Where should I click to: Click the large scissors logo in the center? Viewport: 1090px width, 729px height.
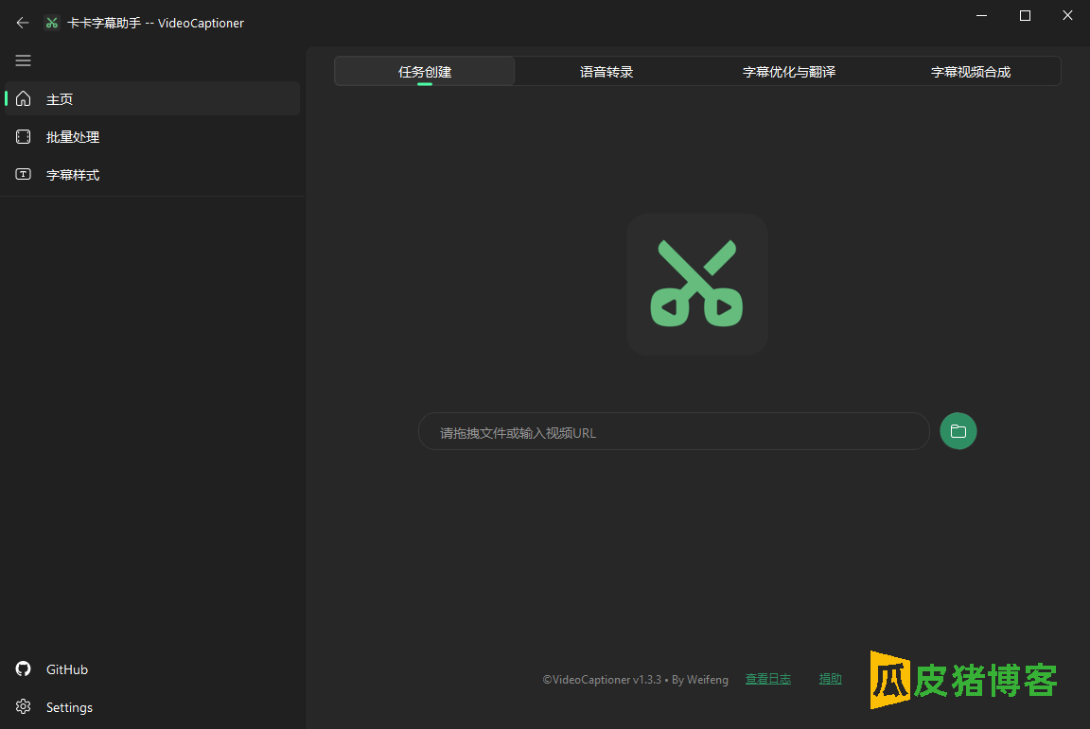(x=696, y=285)
